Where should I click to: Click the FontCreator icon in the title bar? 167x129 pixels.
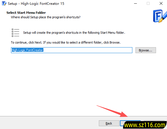(x=4, y=3)
